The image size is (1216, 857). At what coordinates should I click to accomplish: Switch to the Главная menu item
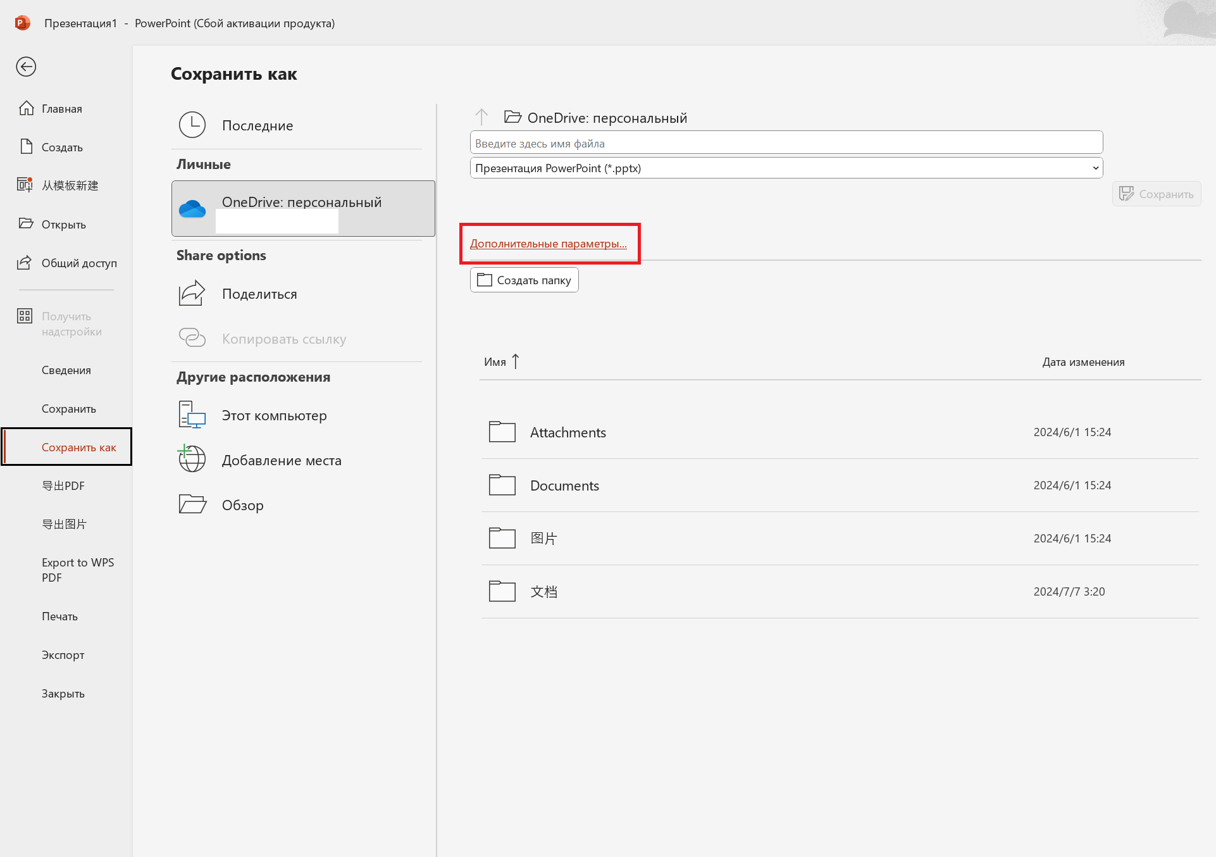point(61,108)
